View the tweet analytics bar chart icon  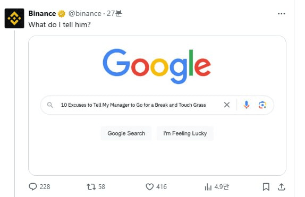pos(208,187)
